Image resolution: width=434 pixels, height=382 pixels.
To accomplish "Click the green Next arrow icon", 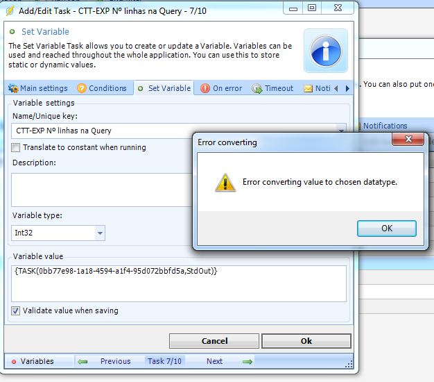I will (x=247, y=361).
